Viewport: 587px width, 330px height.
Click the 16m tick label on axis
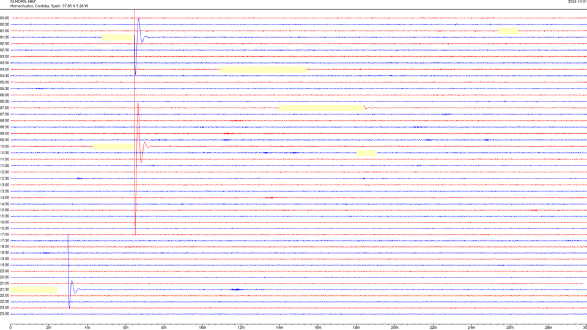point(318,328)
